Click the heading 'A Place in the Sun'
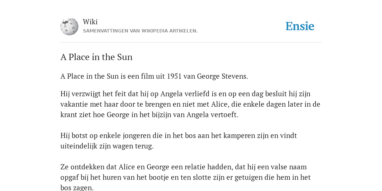Screen dimensions: 382x191 [x=97, y=57]
